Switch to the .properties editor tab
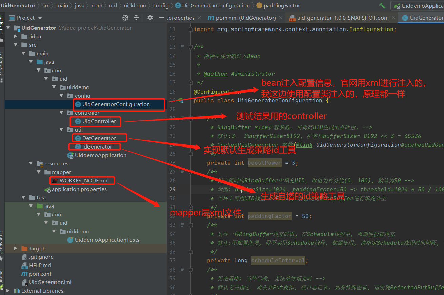Screen dimensions: 444x295 coord(181,18)
